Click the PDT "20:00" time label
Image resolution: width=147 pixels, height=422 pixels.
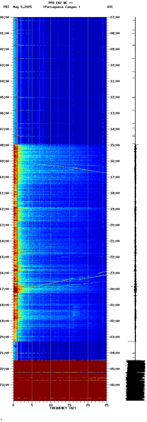[x=5, y=337]
